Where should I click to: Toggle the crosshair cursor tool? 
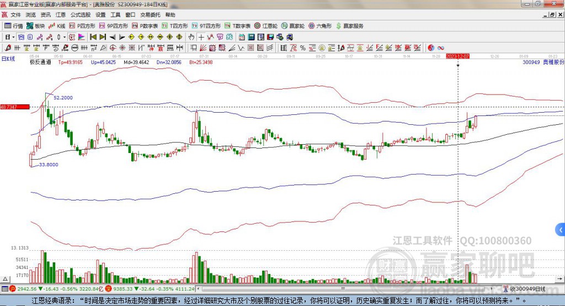pos(201,37)
